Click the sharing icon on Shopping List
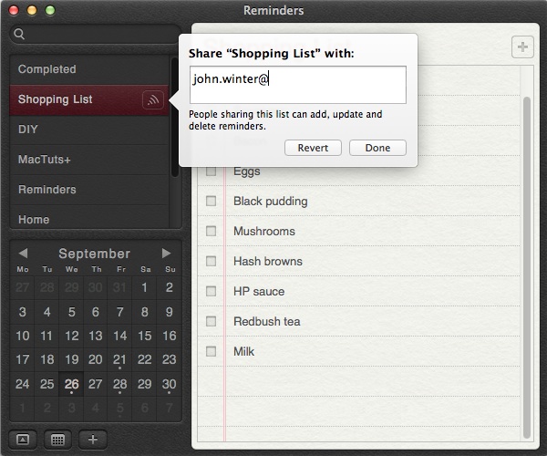The image size is (547, 456). (153, 99)
